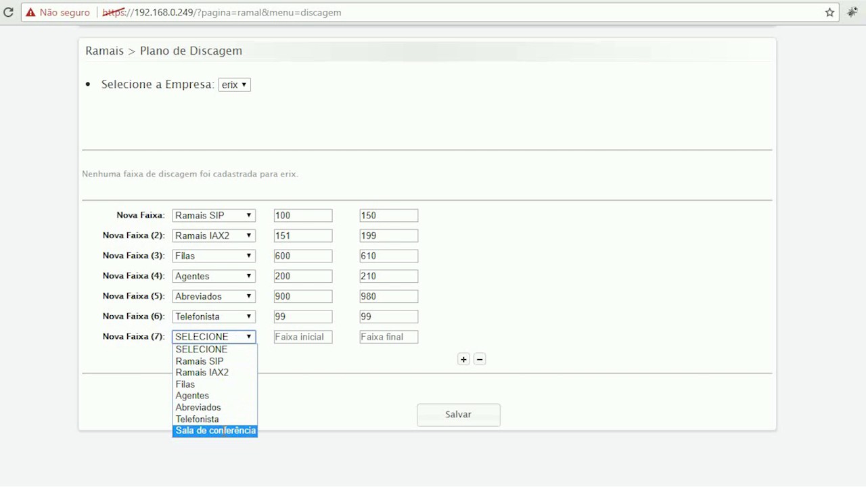
Task: Choose Agentes in the open list
Action: [x=215, y=396]
